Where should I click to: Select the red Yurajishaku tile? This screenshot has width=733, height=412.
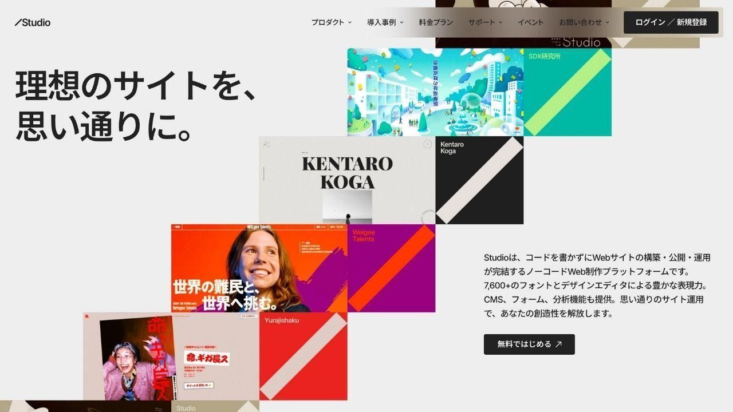[x=303, y=356]
